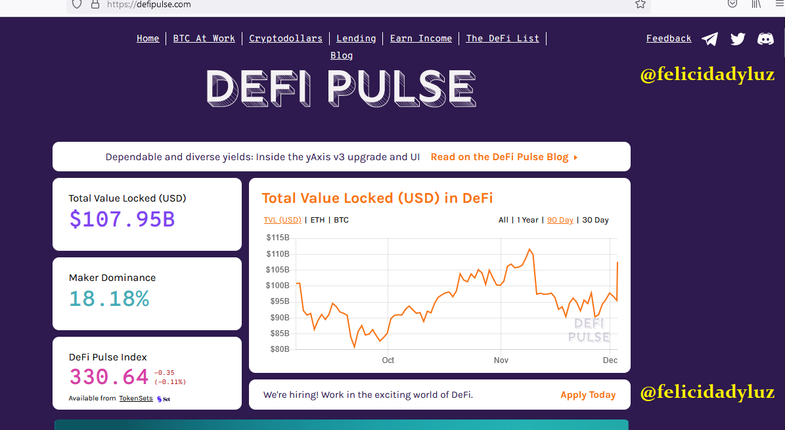Open the browser hamburger menu
The image size is (785, 430).
point(780,4)
